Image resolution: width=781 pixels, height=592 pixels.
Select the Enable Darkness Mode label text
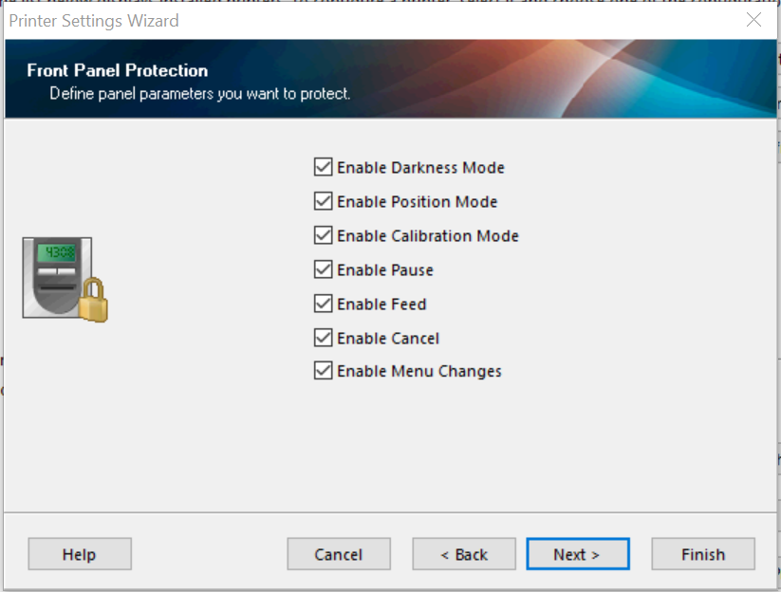coord(420,167)
